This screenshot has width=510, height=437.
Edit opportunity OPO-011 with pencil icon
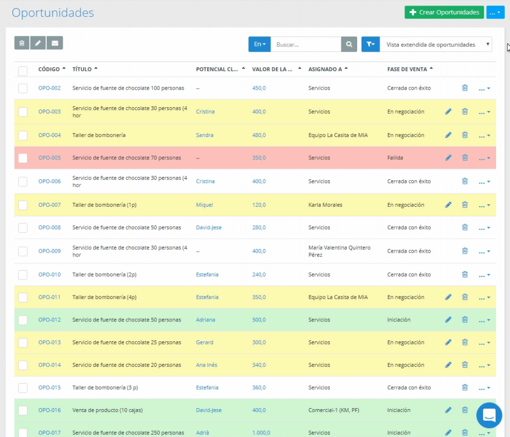point(448,297)
